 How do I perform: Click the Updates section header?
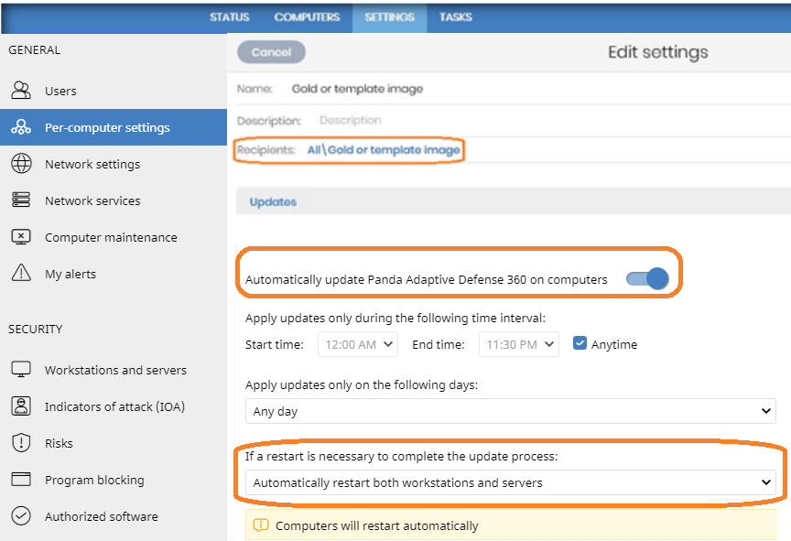coord(273,201)
